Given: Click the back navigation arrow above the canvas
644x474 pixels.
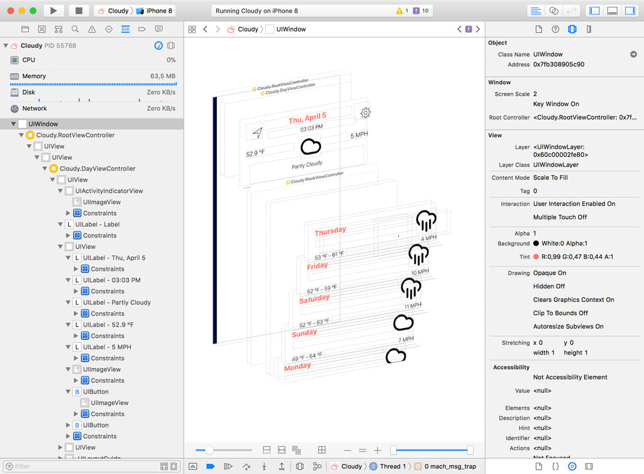Looking at the screenshot, I should [204, 29].
